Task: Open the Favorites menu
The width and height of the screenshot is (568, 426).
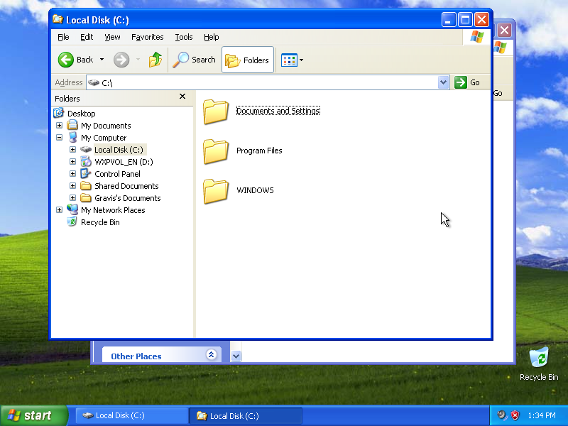Action: (147, 37)
